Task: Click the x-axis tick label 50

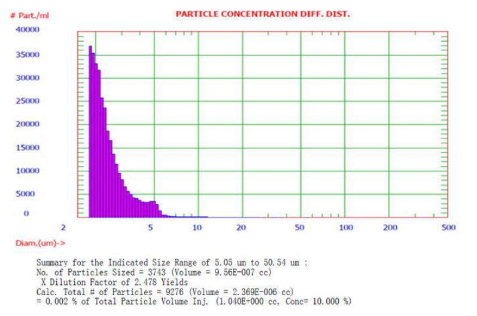Action: 300,228
